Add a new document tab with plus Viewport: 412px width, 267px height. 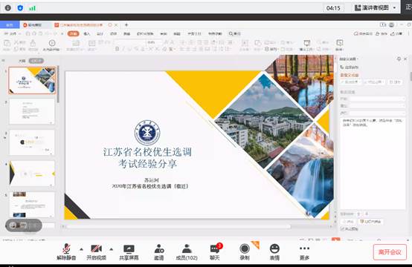coord(126,25)
